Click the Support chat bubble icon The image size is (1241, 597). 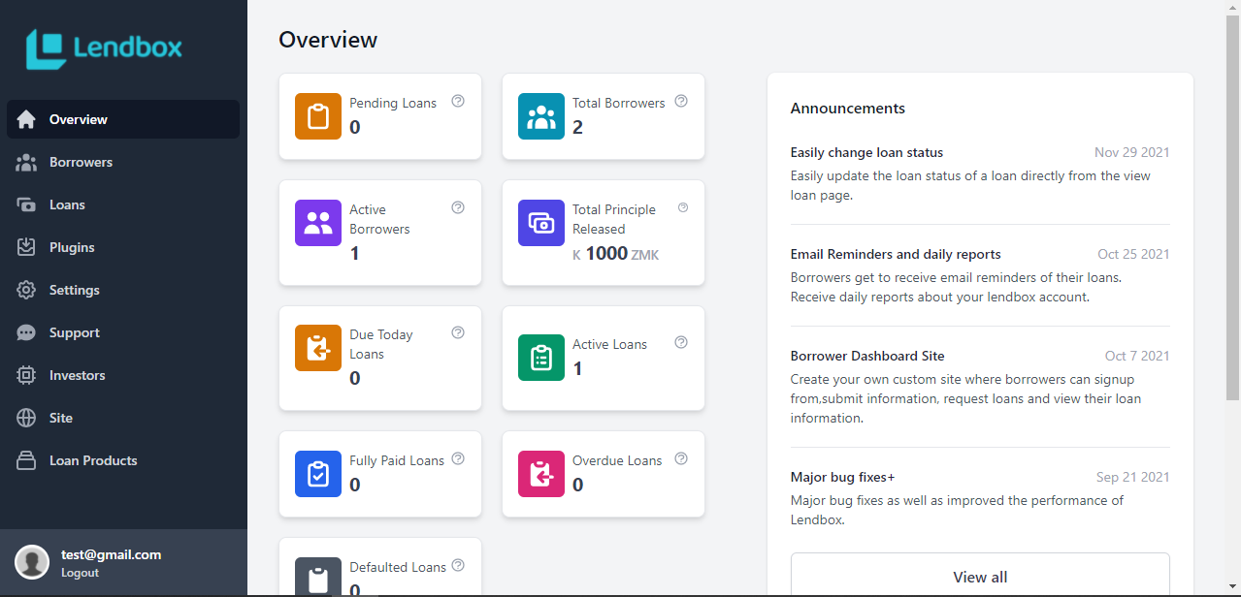(x=24, y=332)
